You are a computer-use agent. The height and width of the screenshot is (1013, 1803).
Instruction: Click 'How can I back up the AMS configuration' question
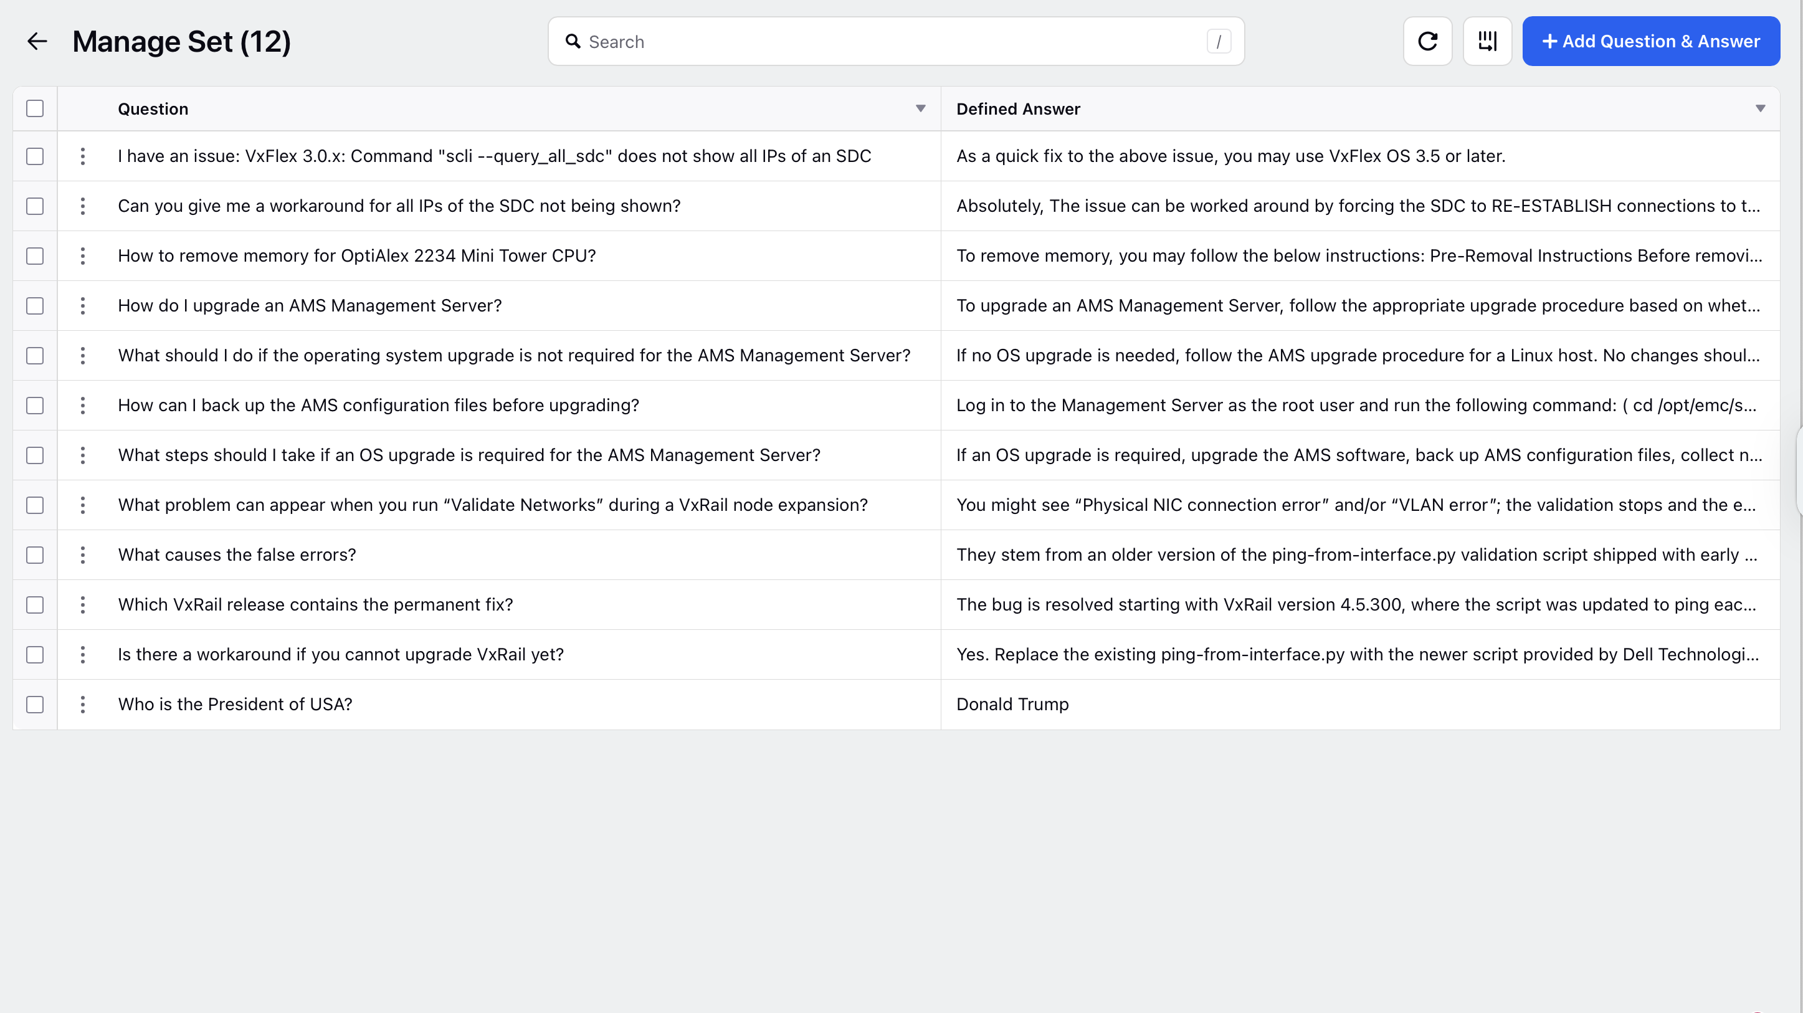(378, 406)
